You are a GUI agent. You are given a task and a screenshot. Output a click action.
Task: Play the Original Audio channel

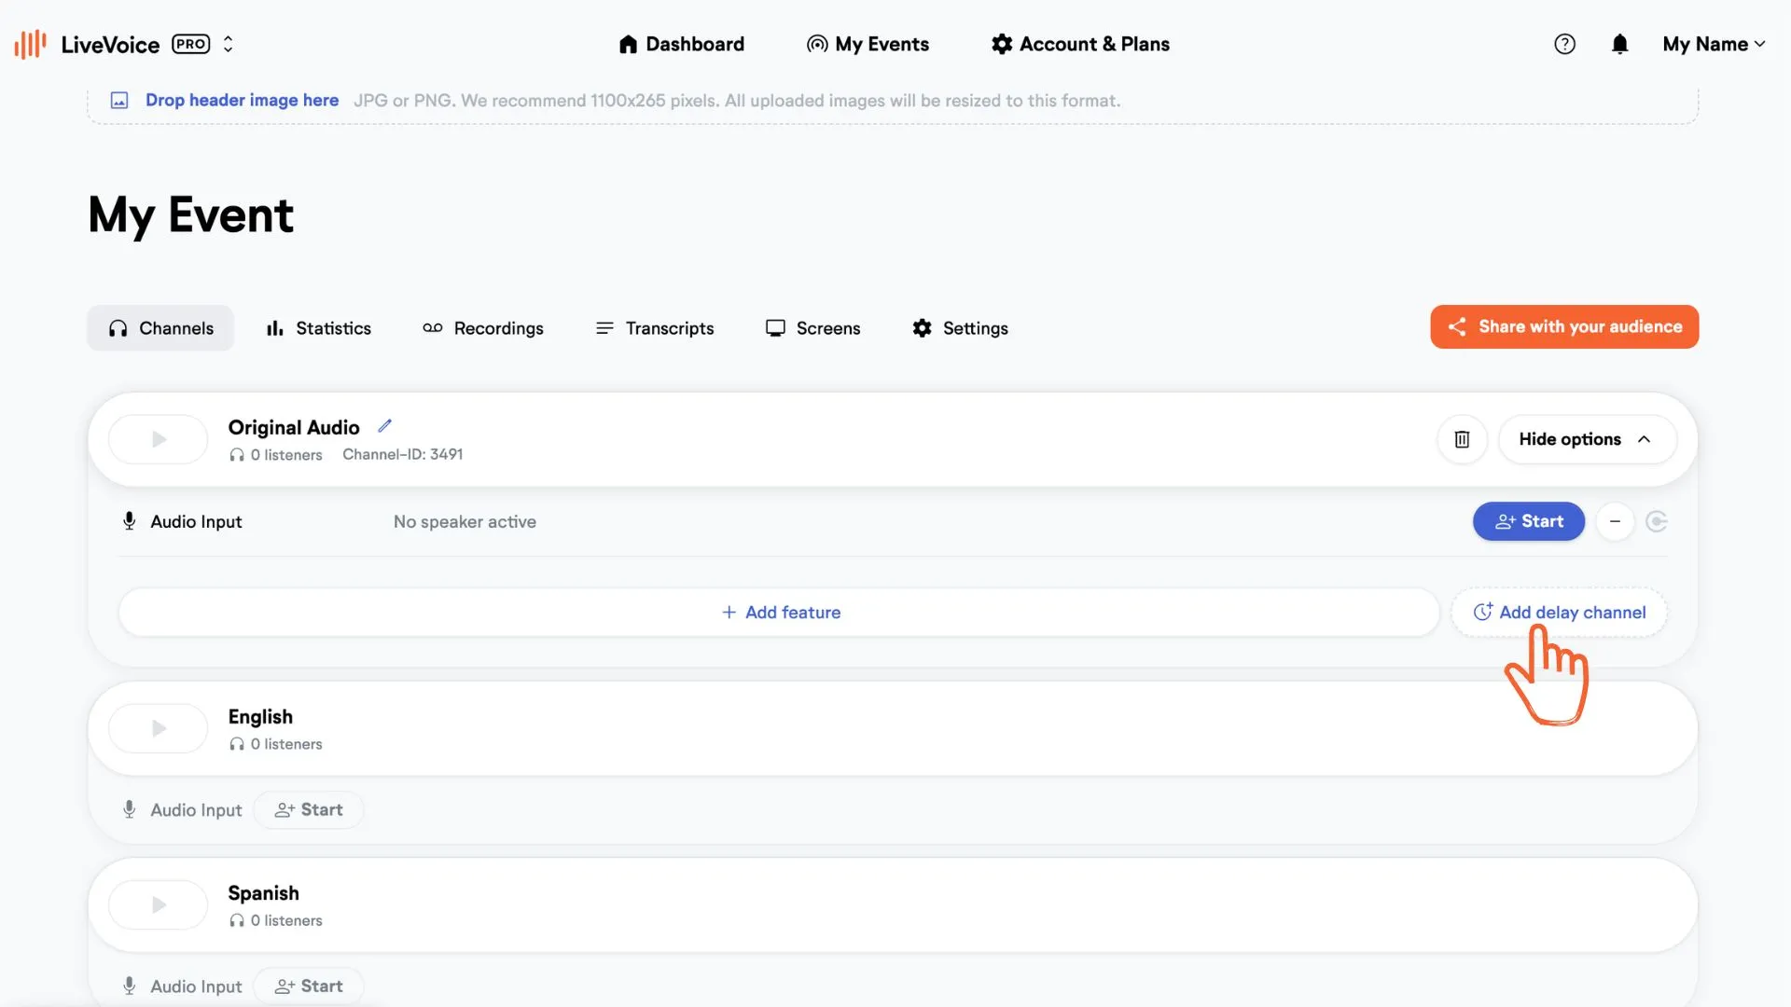coord(158,439)
